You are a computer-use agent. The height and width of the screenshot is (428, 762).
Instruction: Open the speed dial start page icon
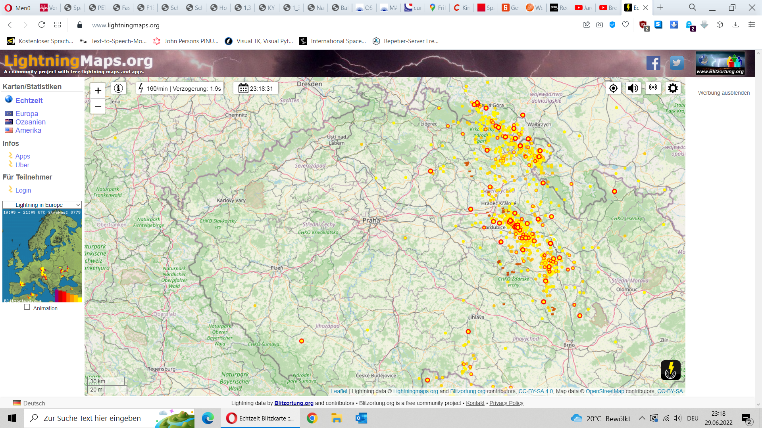58,25
